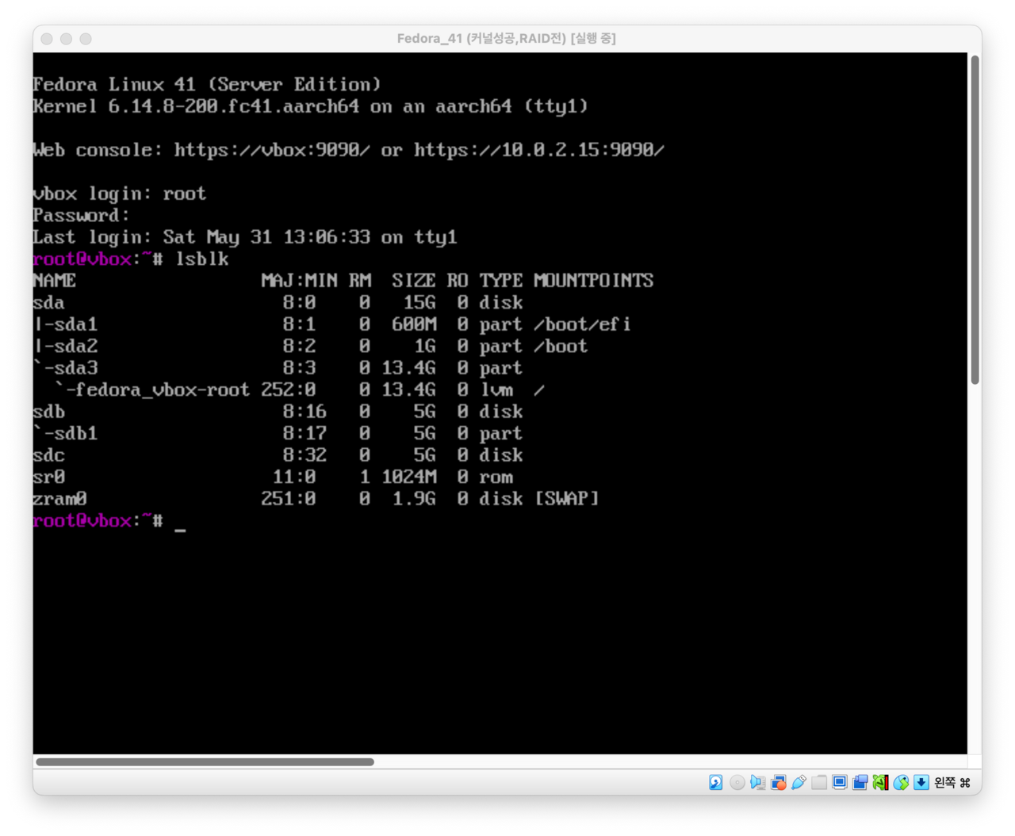This screenshot has height=836, width=1015.
Task: Click the vertical scrollbar thumb
Action: tap(975, 220)
